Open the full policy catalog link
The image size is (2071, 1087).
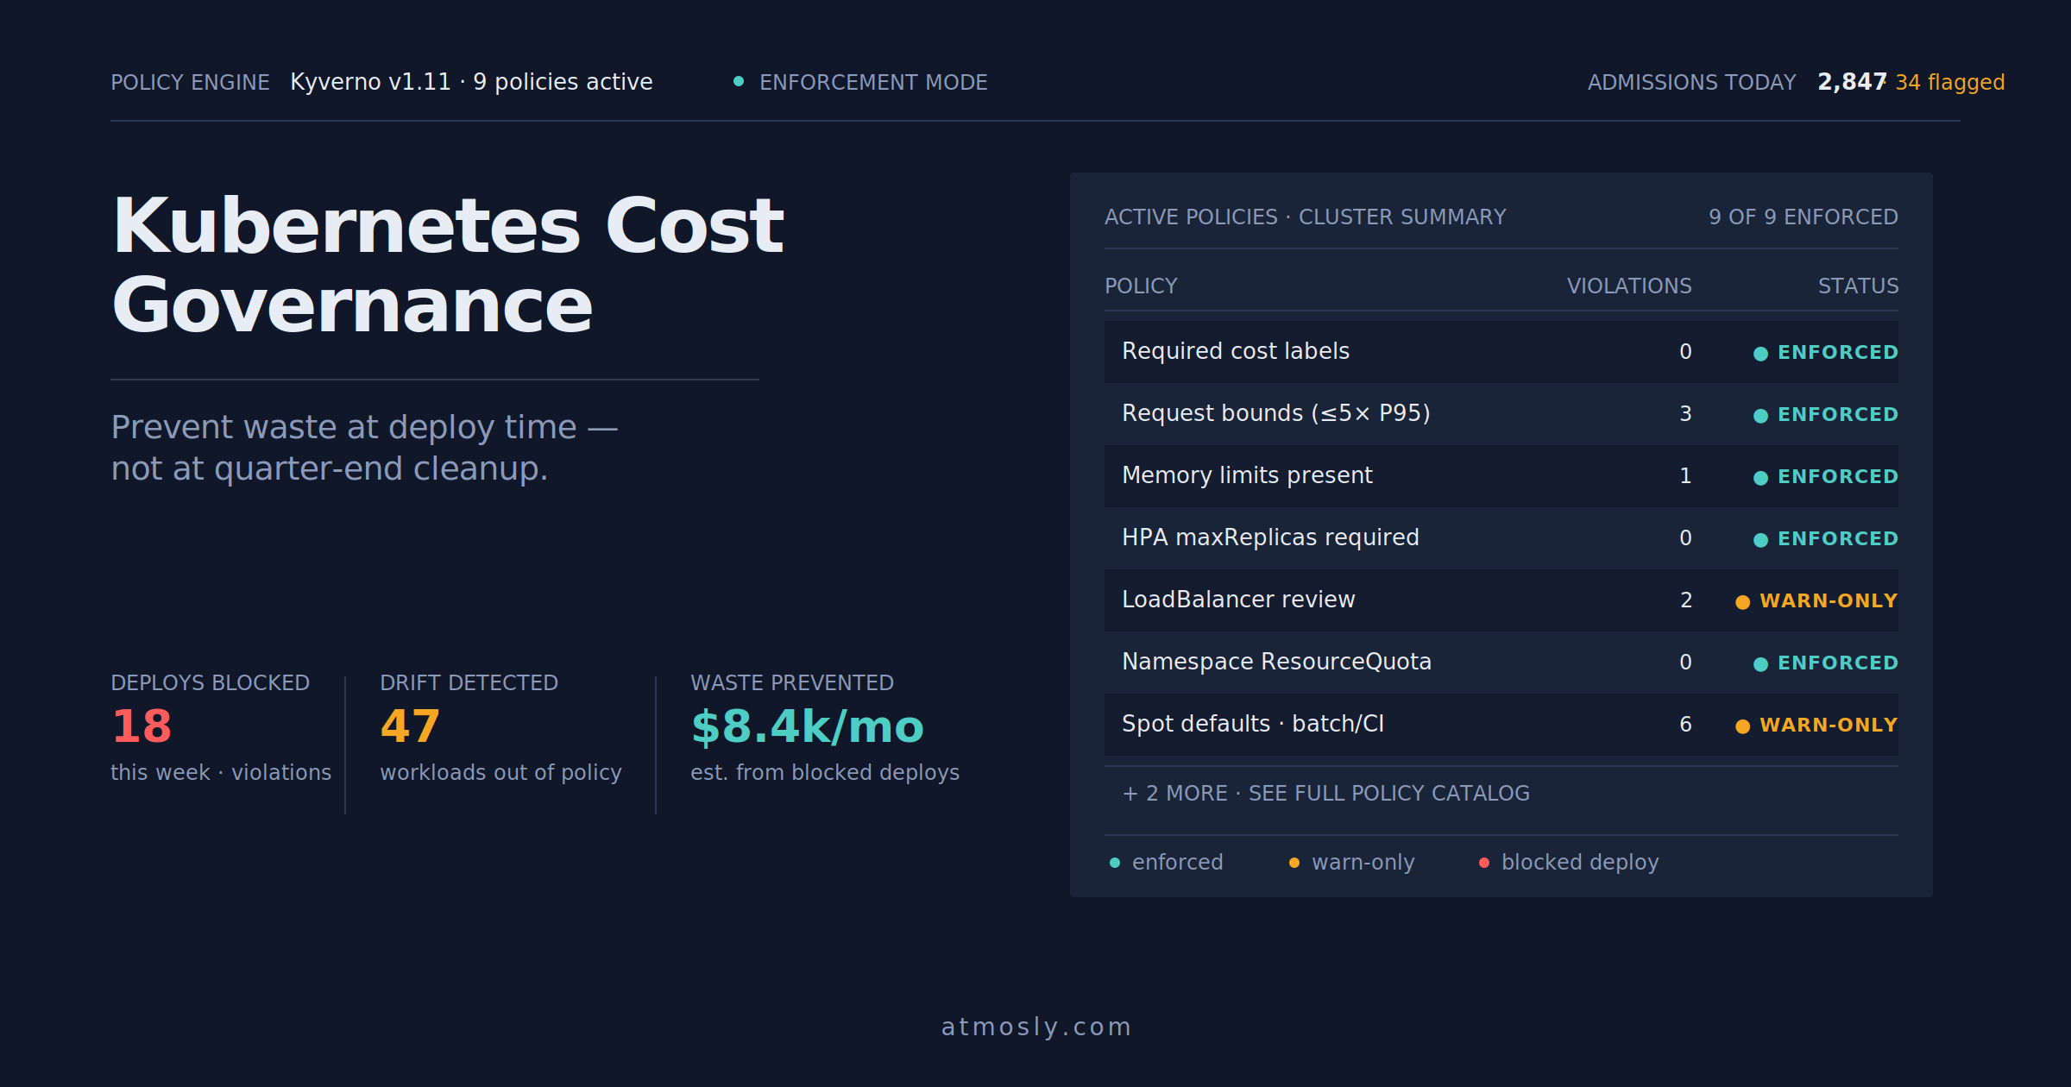tap(1326, 794)
